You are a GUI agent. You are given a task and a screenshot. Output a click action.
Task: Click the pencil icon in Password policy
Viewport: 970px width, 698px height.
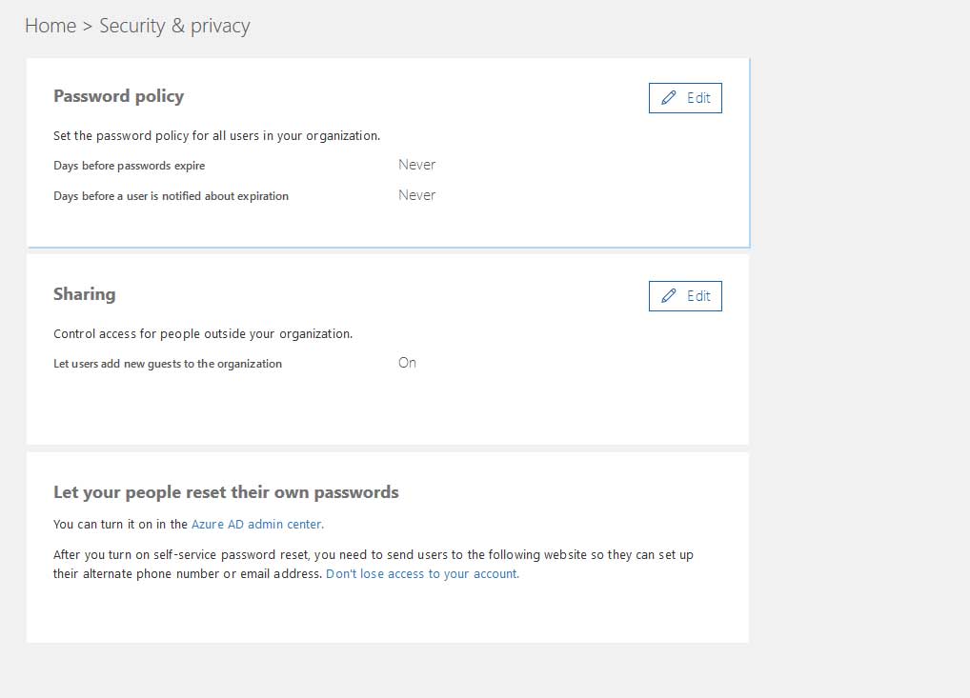click(x=669, y=98)
